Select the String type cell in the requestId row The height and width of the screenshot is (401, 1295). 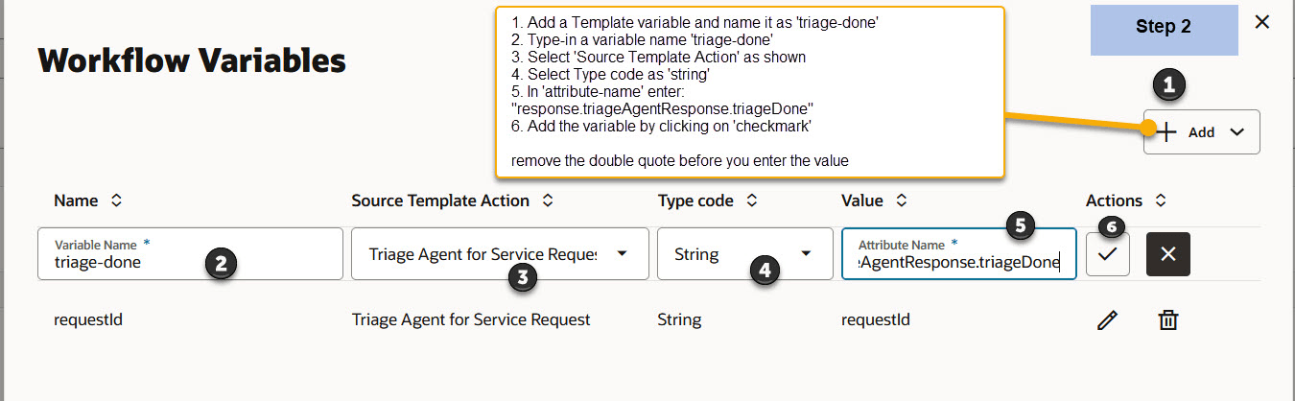(x=679, y=319)
